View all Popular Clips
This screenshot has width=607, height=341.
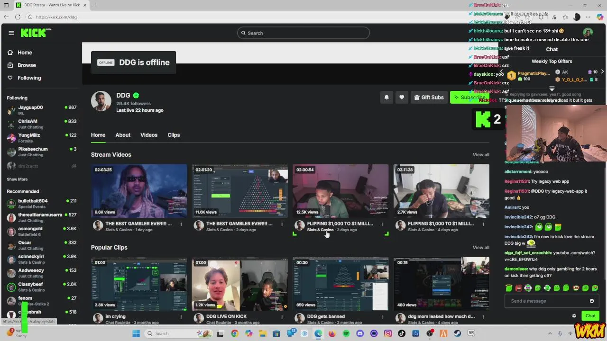click(481, 248)
